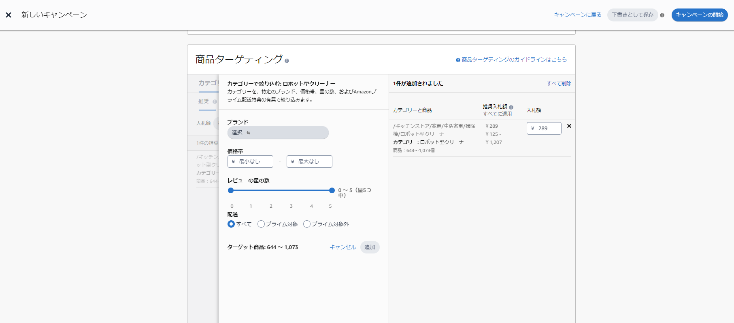Click the maximum star rating slider handle
This screenshot has height=323, width=734.
332,190
